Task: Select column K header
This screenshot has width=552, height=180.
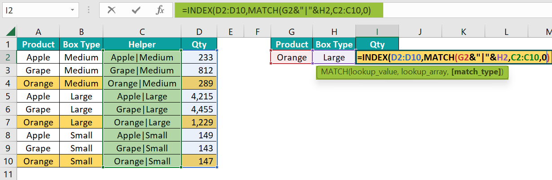Action: 463,31
